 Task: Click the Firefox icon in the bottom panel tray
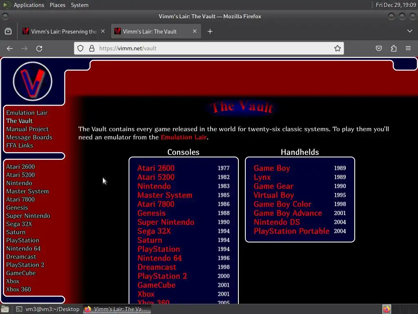pyautogui.click(x=387, y=309)
